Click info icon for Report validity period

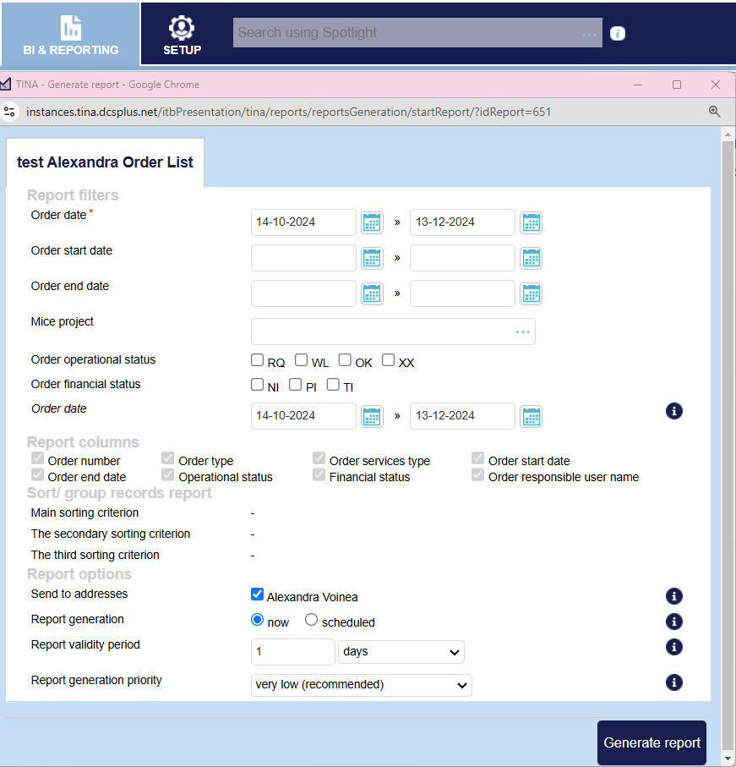tap(673, 647)
